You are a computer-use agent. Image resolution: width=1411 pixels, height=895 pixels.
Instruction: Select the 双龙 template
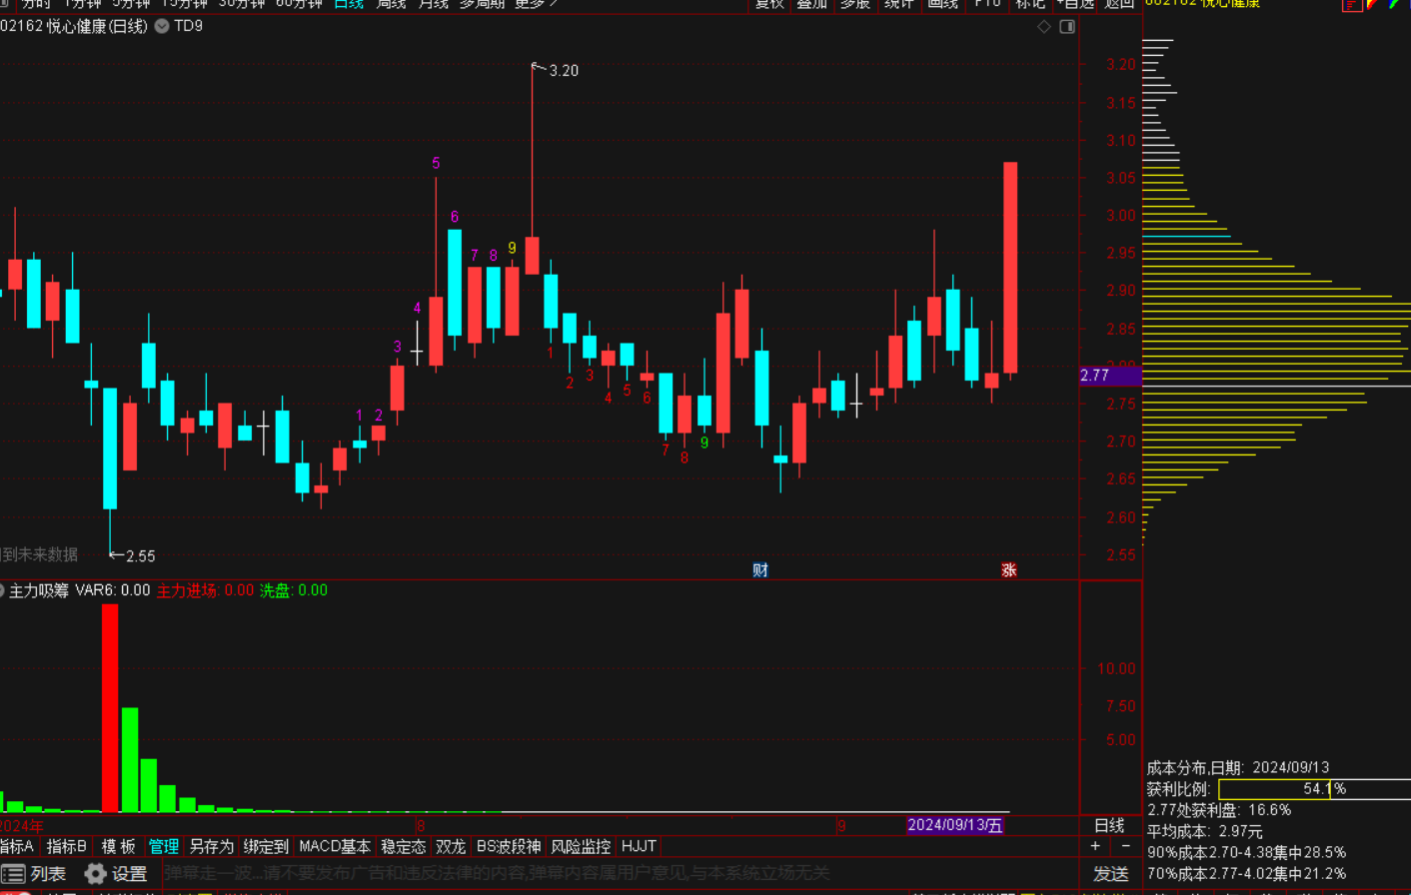click(x=451, y=846)
